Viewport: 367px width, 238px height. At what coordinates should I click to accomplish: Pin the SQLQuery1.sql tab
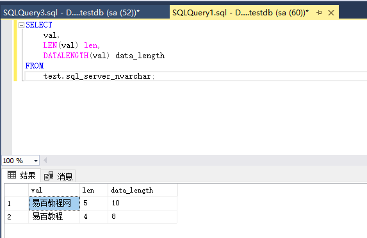(x=319, y=13)
